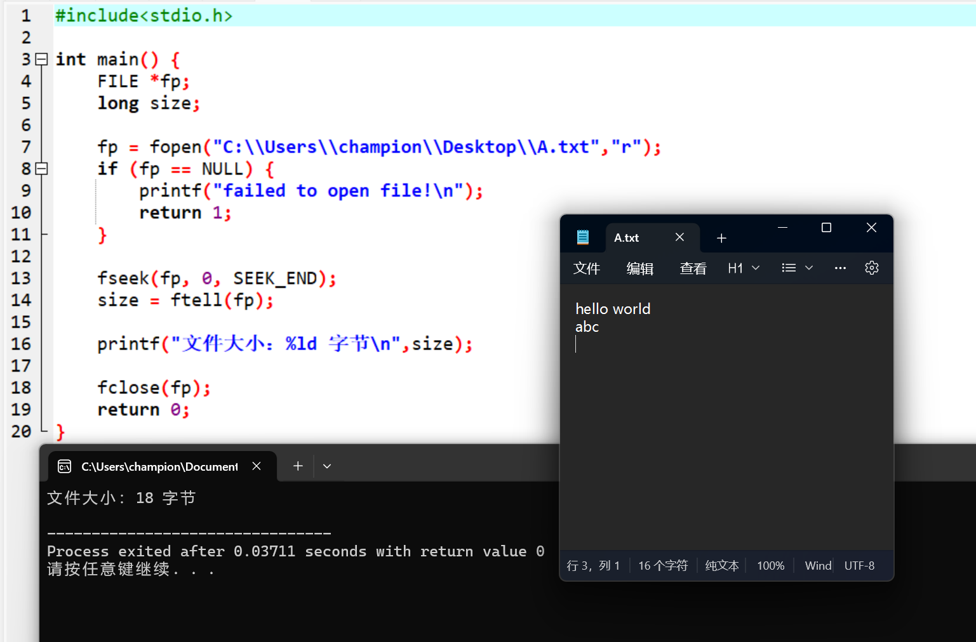Click the fclose(fp) code line
Viewport: 976px width, 642px height.
[x=154, y=388]
